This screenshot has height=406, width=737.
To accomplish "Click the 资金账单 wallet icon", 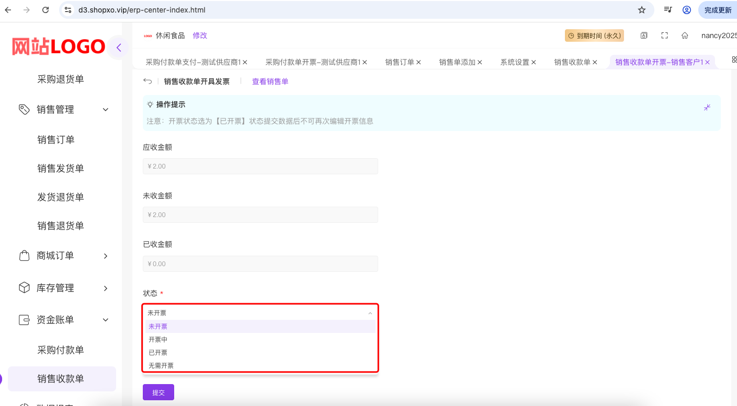I will (x=24, y=320).
